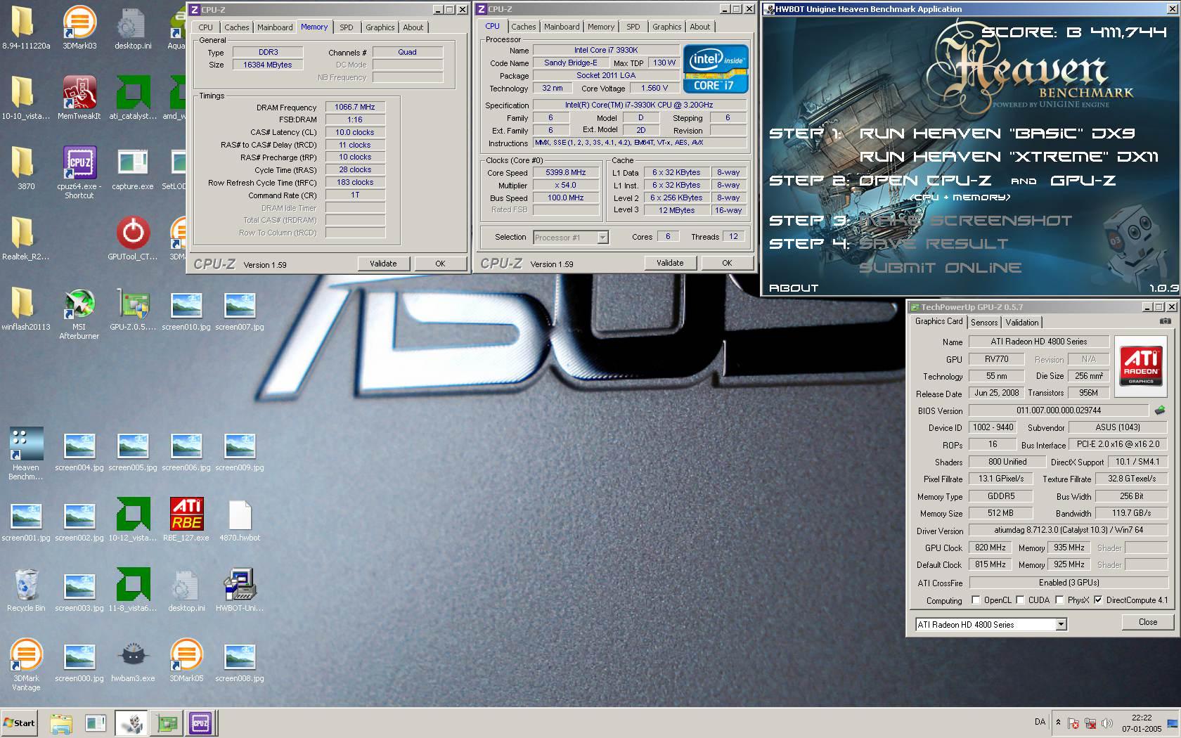The width and height of the screenshot is (1181, 738).
Task: Toggle the DirectCompute 4.1 checkbox
Action: pyautogui.click(x=1098, y=600)
